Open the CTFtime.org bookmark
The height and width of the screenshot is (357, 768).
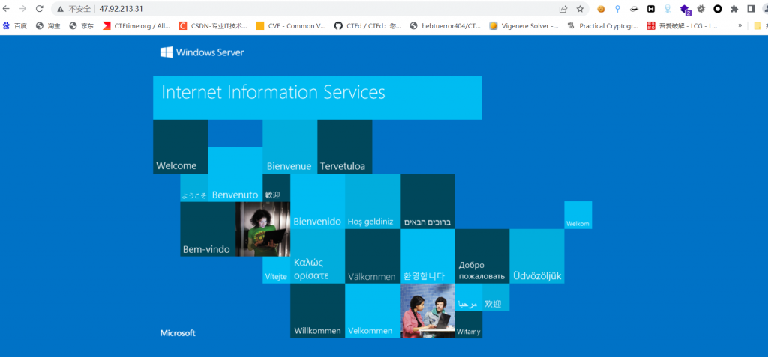136,25
